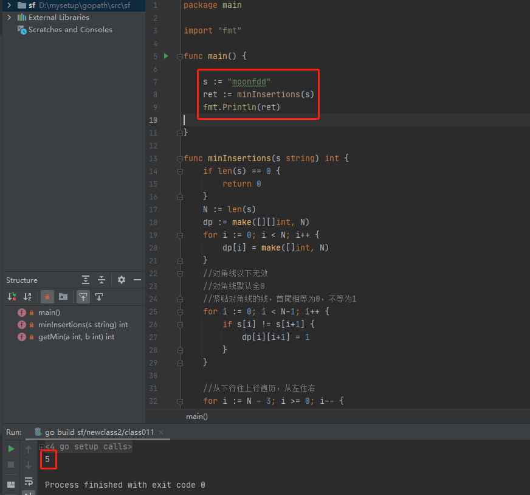Select minInsertions(s string) int in Structure
530x495 pixels.
83,325
